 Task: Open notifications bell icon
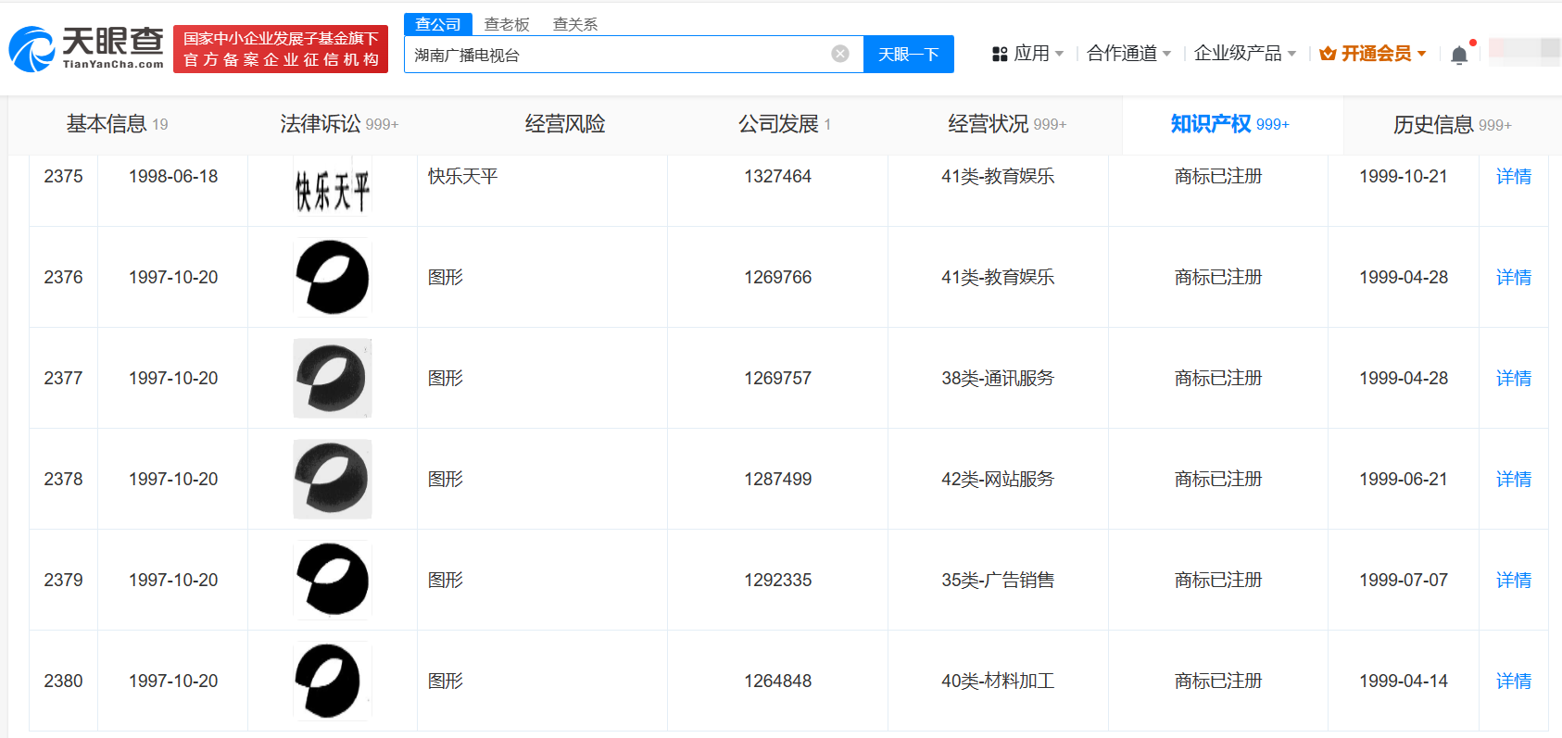(x=1459, y=55)
